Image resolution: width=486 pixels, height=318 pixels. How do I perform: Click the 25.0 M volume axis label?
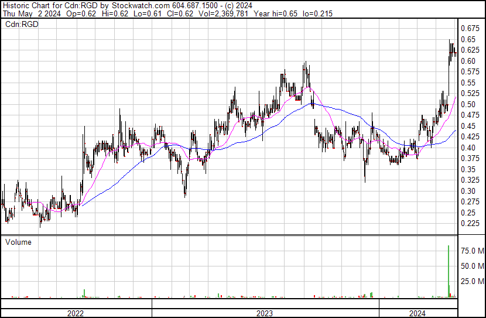(x=472, y=282)
